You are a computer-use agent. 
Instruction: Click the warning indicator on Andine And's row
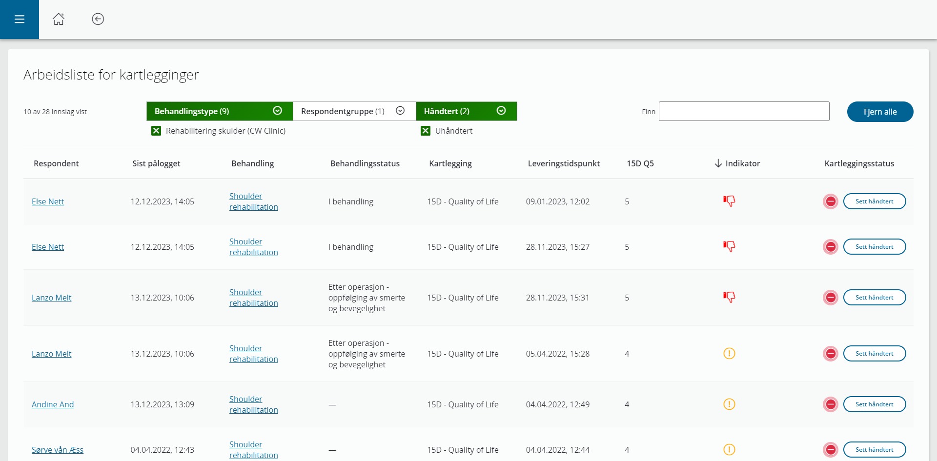(x=729, y=404)
